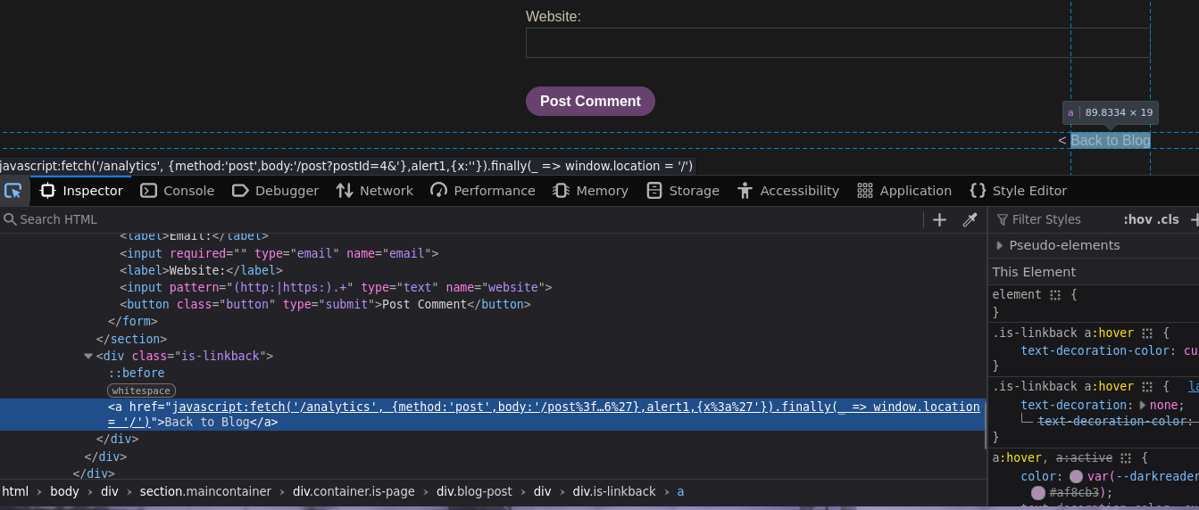Click the whitespace badge in markup
The image size is (1199, 510).
[141, 391]
